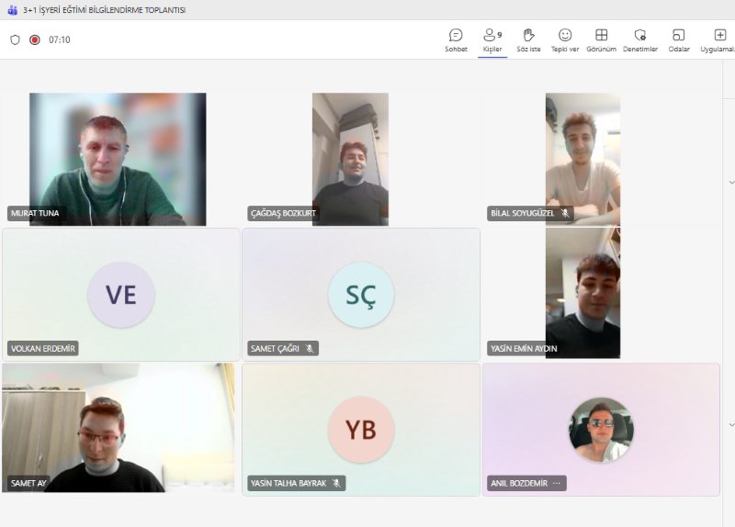Viewport: 735px width, 527px height.
Task: Open the Görünüm view options
Action: [601, 39]
